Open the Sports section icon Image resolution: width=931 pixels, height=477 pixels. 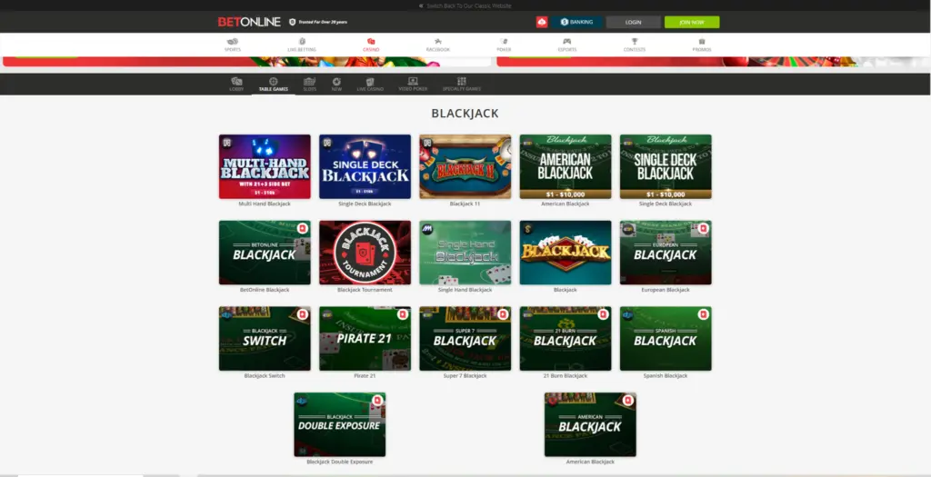tap(232, 42)
